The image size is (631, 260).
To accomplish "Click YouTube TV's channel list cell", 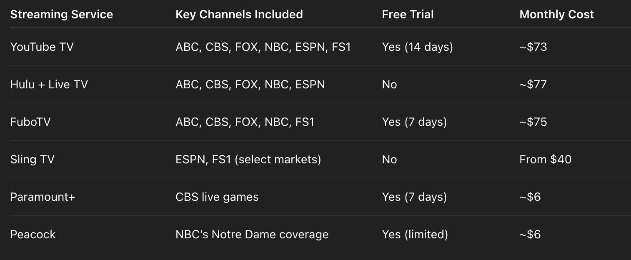I will coord(263,47).
